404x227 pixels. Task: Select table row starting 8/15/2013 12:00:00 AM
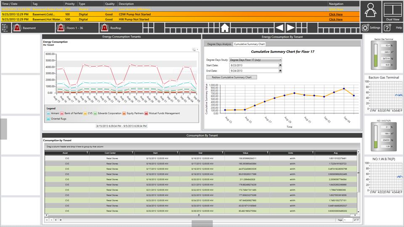pos(201,158)
